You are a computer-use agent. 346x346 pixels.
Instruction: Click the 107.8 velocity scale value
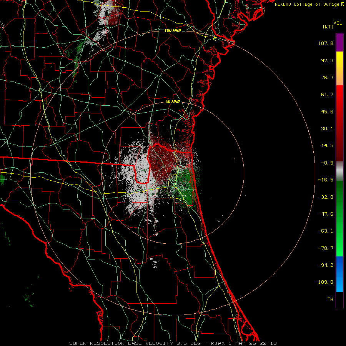click(326, 43)
